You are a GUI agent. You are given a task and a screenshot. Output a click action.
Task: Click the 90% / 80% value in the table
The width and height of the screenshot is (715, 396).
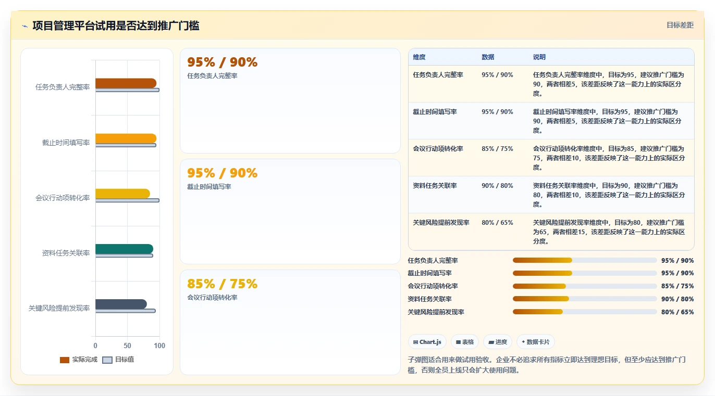[x=497, y=186]
